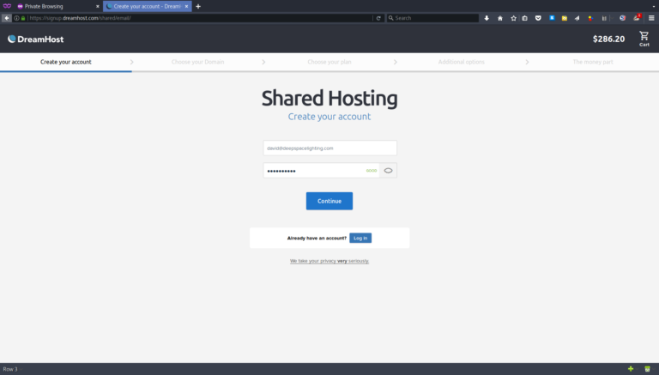The width and height of the screenshot is (659, 375).
Task: Click the green bin icon in bottom bar
Action: 647,369
